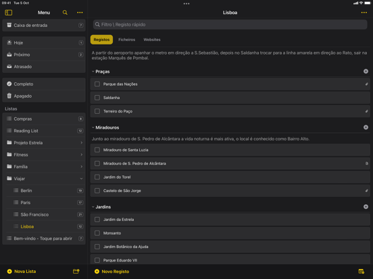Image resolution: width=373 pixels, height=279 pixels.
Task: Check off Saldanha
Action: click(97, 98)
